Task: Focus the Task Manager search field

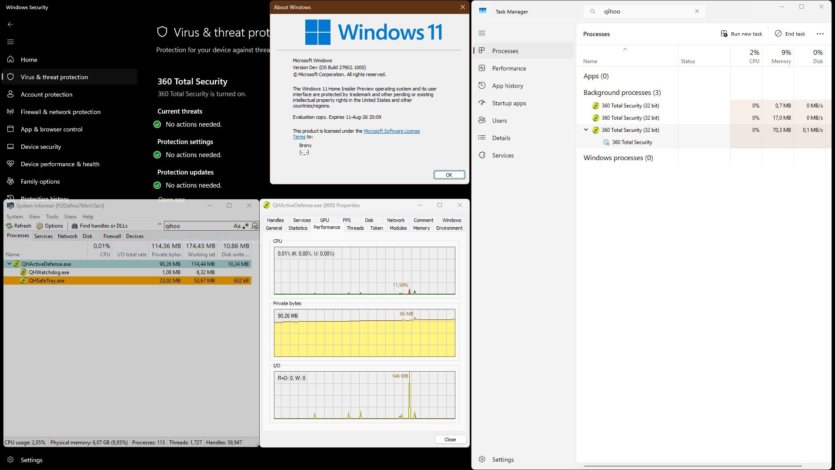Action: point(645,11)
